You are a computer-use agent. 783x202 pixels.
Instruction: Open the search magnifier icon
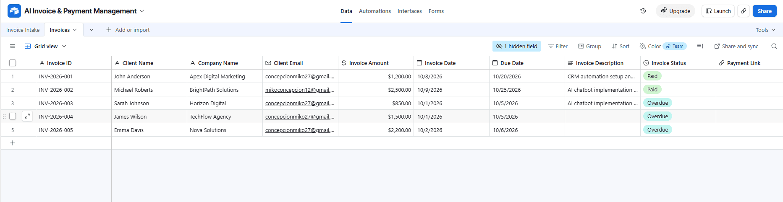click(774, 46)
